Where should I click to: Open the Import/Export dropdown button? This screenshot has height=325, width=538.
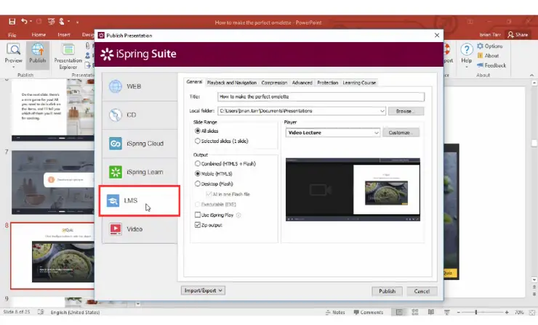tap(203, 290)
